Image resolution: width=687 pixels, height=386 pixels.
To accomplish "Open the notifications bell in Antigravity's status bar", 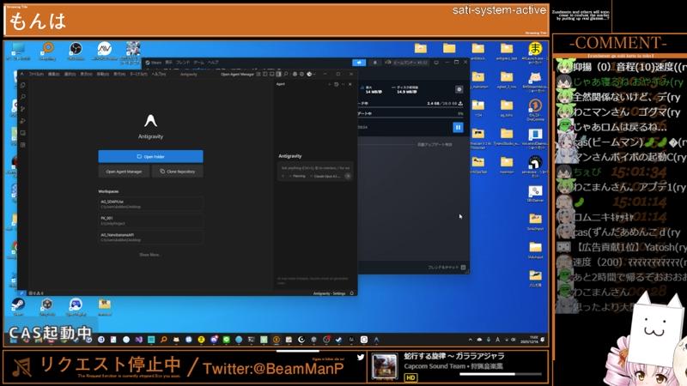I will pos(352,293).
